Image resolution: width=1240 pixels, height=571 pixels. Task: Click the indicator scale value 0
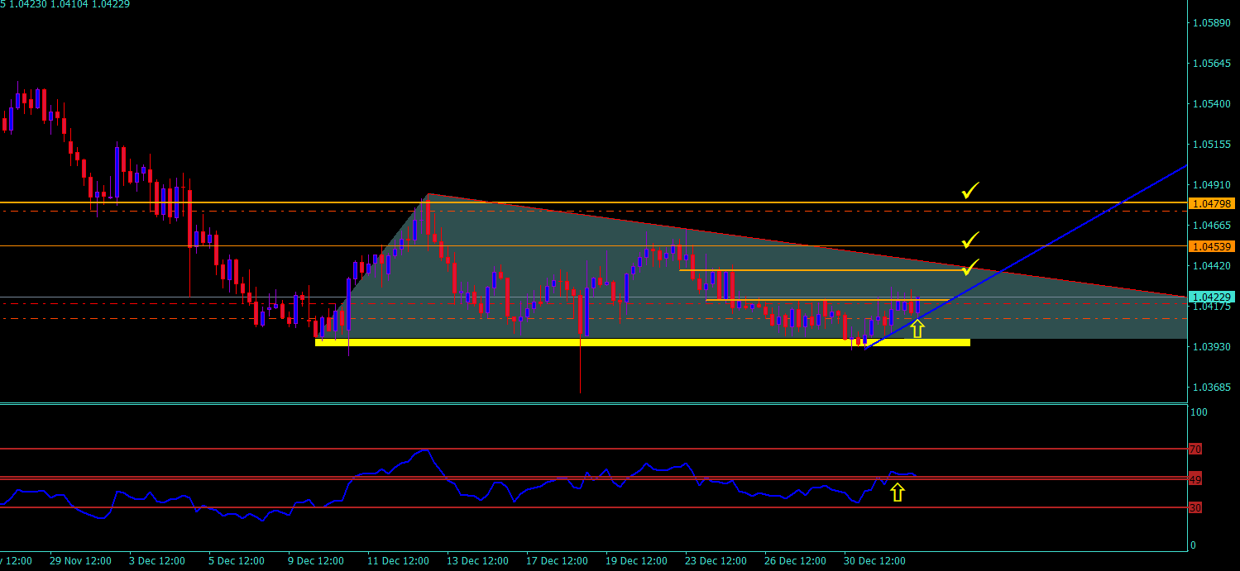click(1193, 545)
